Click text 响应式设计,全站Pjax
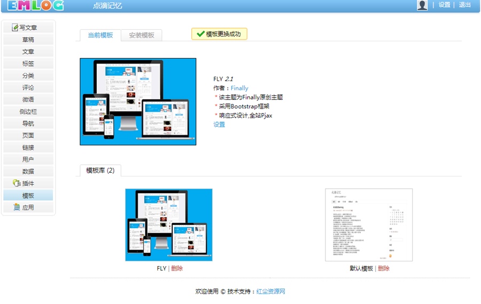 click(x=245, y=115)
